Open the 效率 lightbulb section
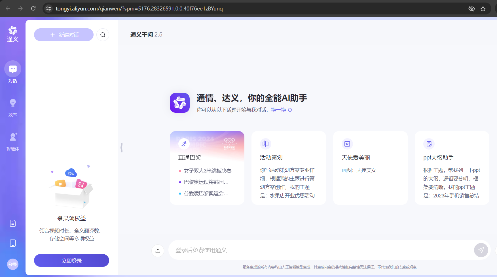Image resolution: width=497 pixels, height=277 pixels. (x=13, y=108)
